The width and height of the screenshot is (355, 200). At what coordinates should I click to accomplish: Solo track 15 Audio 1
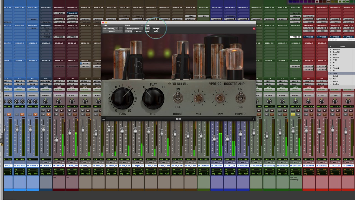tap(43, 114)
